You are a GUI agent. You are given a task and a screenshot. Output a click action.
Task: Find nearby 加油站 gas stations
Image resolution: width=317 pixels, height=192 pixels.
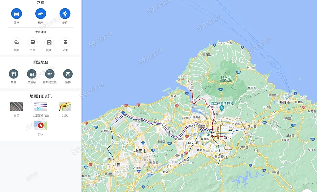click(x=32, y=74)
